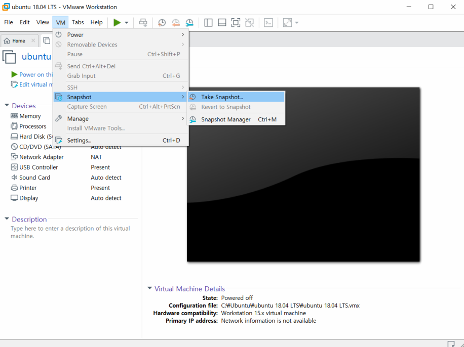
Task: Switch to the Home tab
Action: click(x=19, y=41)
